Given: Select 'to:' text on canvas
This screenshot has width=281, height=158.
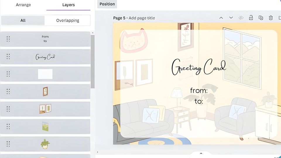Looking at the screenshot, I should [199, 101].
